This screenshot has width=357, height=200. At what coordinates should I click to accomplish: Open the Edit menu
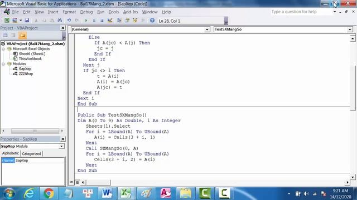click(26, 12)
